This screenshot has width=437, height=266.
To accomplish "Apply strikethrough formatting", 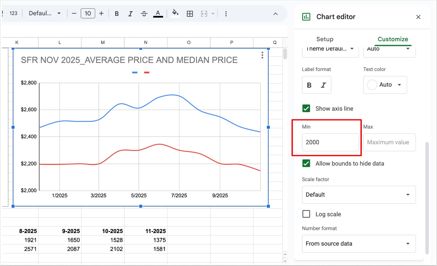I will click(144, 14).
